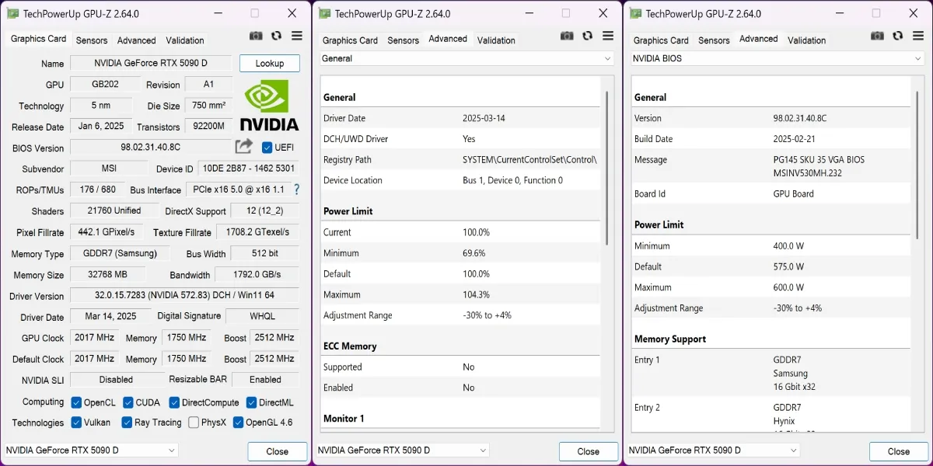933x466 pixels.
Task: Open GPU selector dropdown in right window
Action: click(x=712, y=450)
